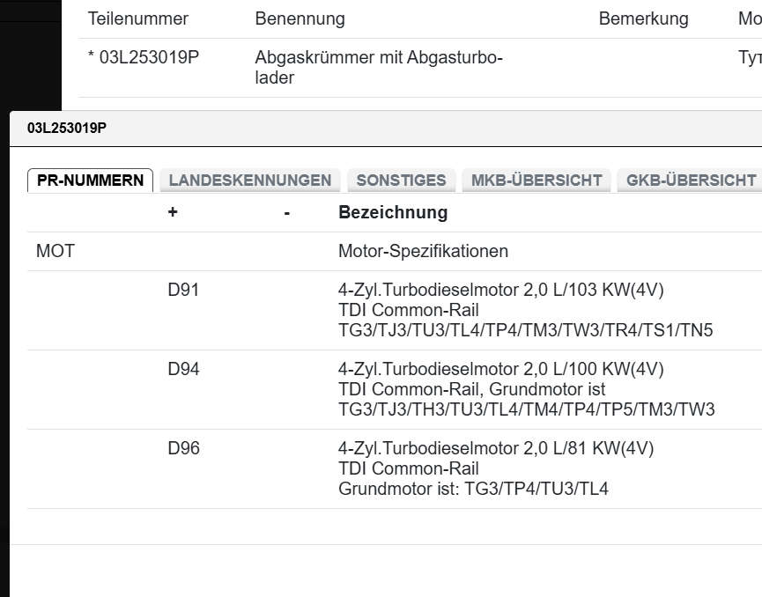
Task: Click the Teilenummer column header
Action: coord(138,18)
